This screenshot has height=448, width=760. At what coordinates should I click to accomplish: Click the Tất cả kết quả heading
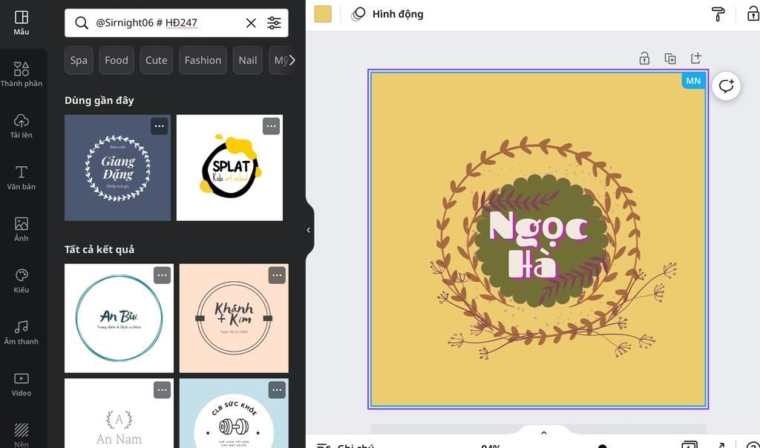[99, 249]
